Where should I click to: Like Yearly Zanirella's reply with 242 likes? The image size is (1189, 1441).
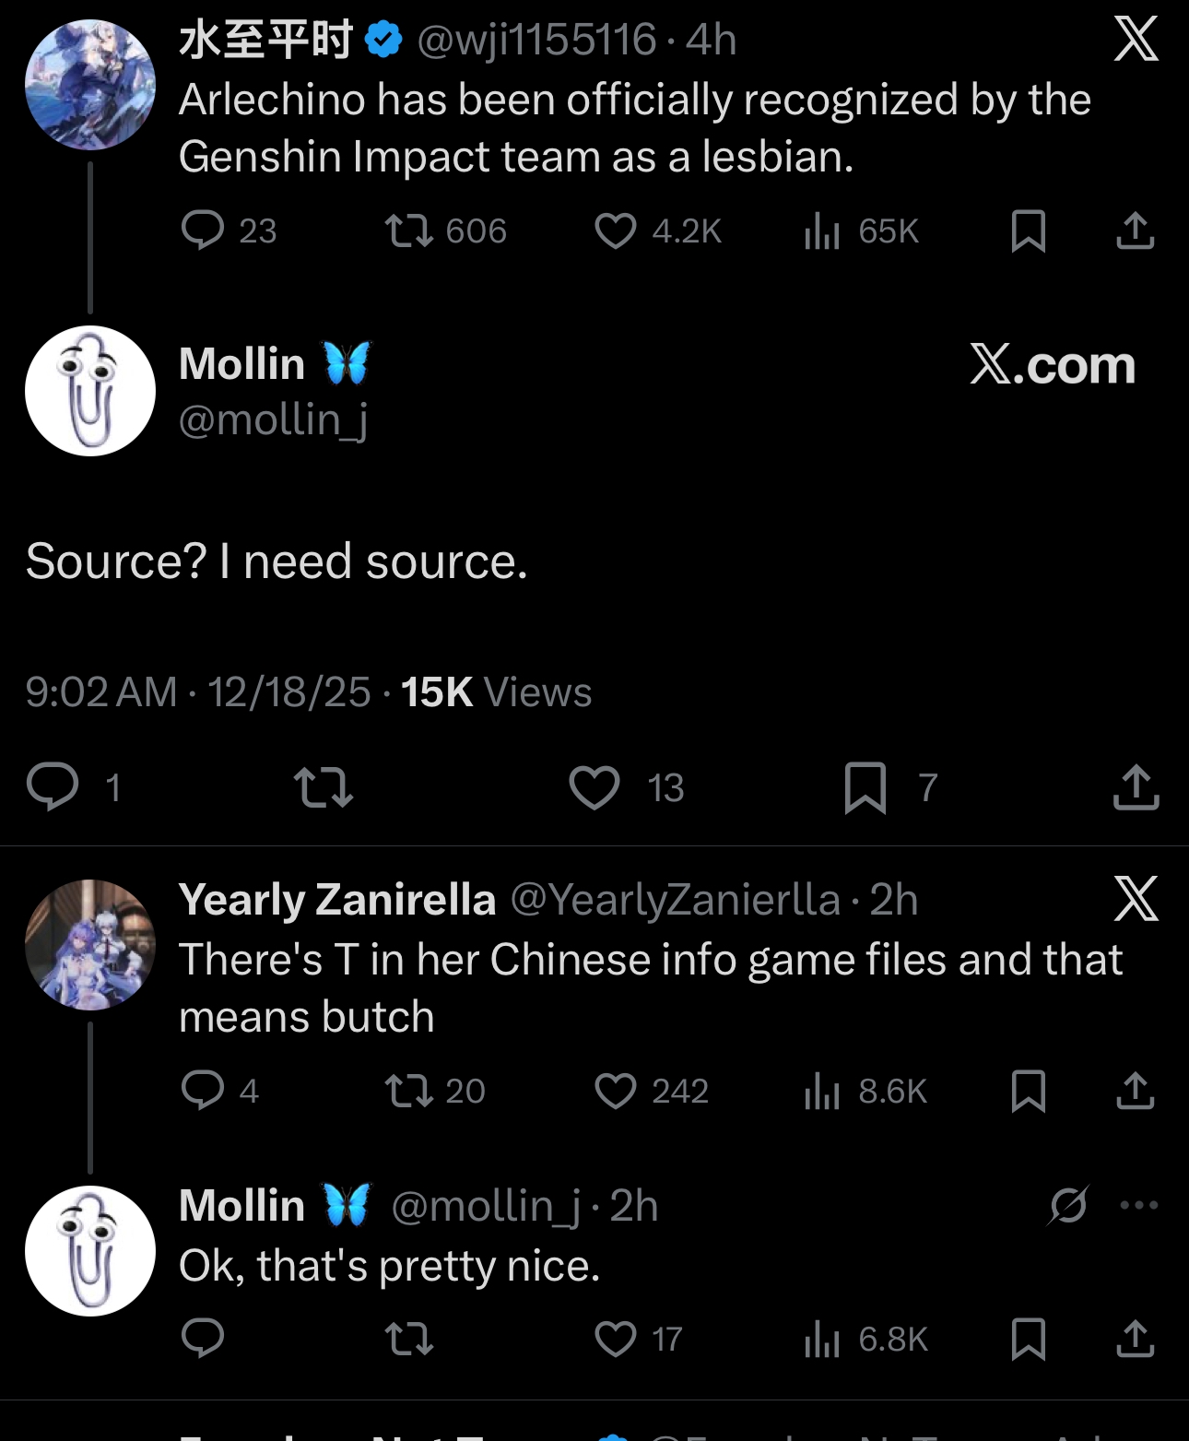pyautogui.click(x=615, y=1092)
